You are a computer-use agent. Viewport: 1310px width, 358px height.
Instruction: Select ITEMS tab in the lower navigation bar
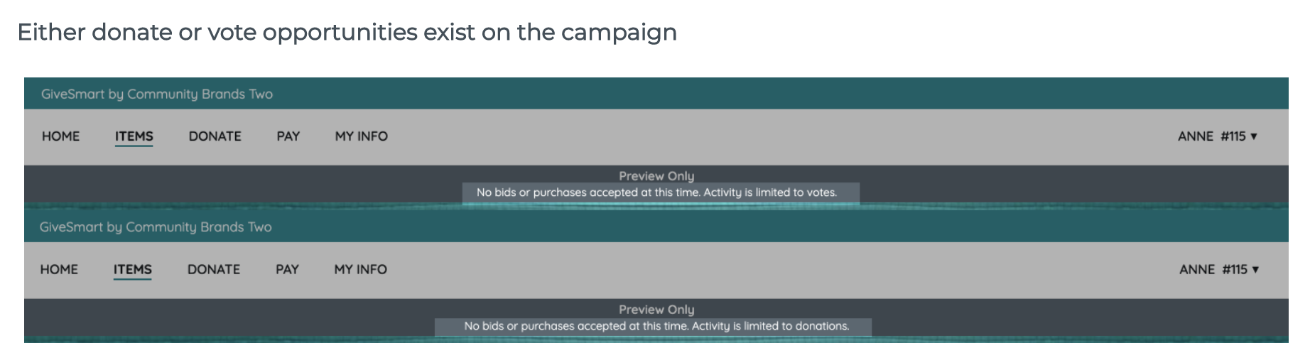pyautogui.click(x=133, y=270)
